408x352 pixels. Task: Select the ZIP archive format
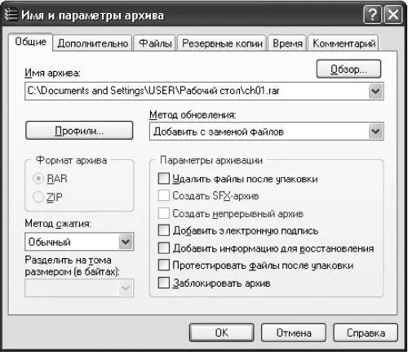pos(38,197)
